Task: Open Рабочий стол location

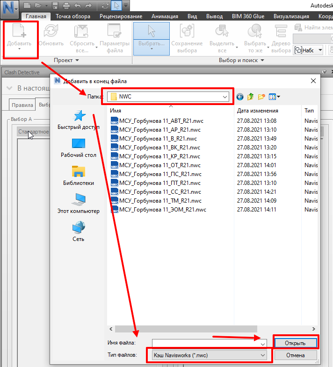Action: [78, 148]
